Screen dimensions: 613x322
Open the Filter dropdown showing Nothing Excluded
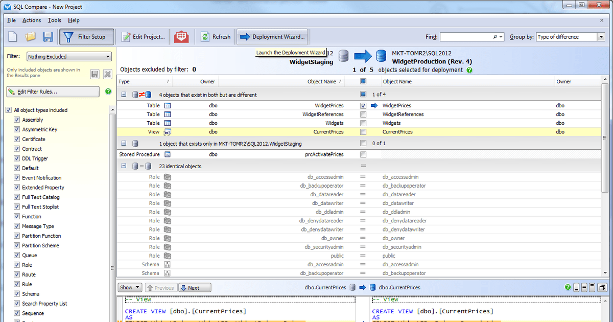tap(69, 57)
